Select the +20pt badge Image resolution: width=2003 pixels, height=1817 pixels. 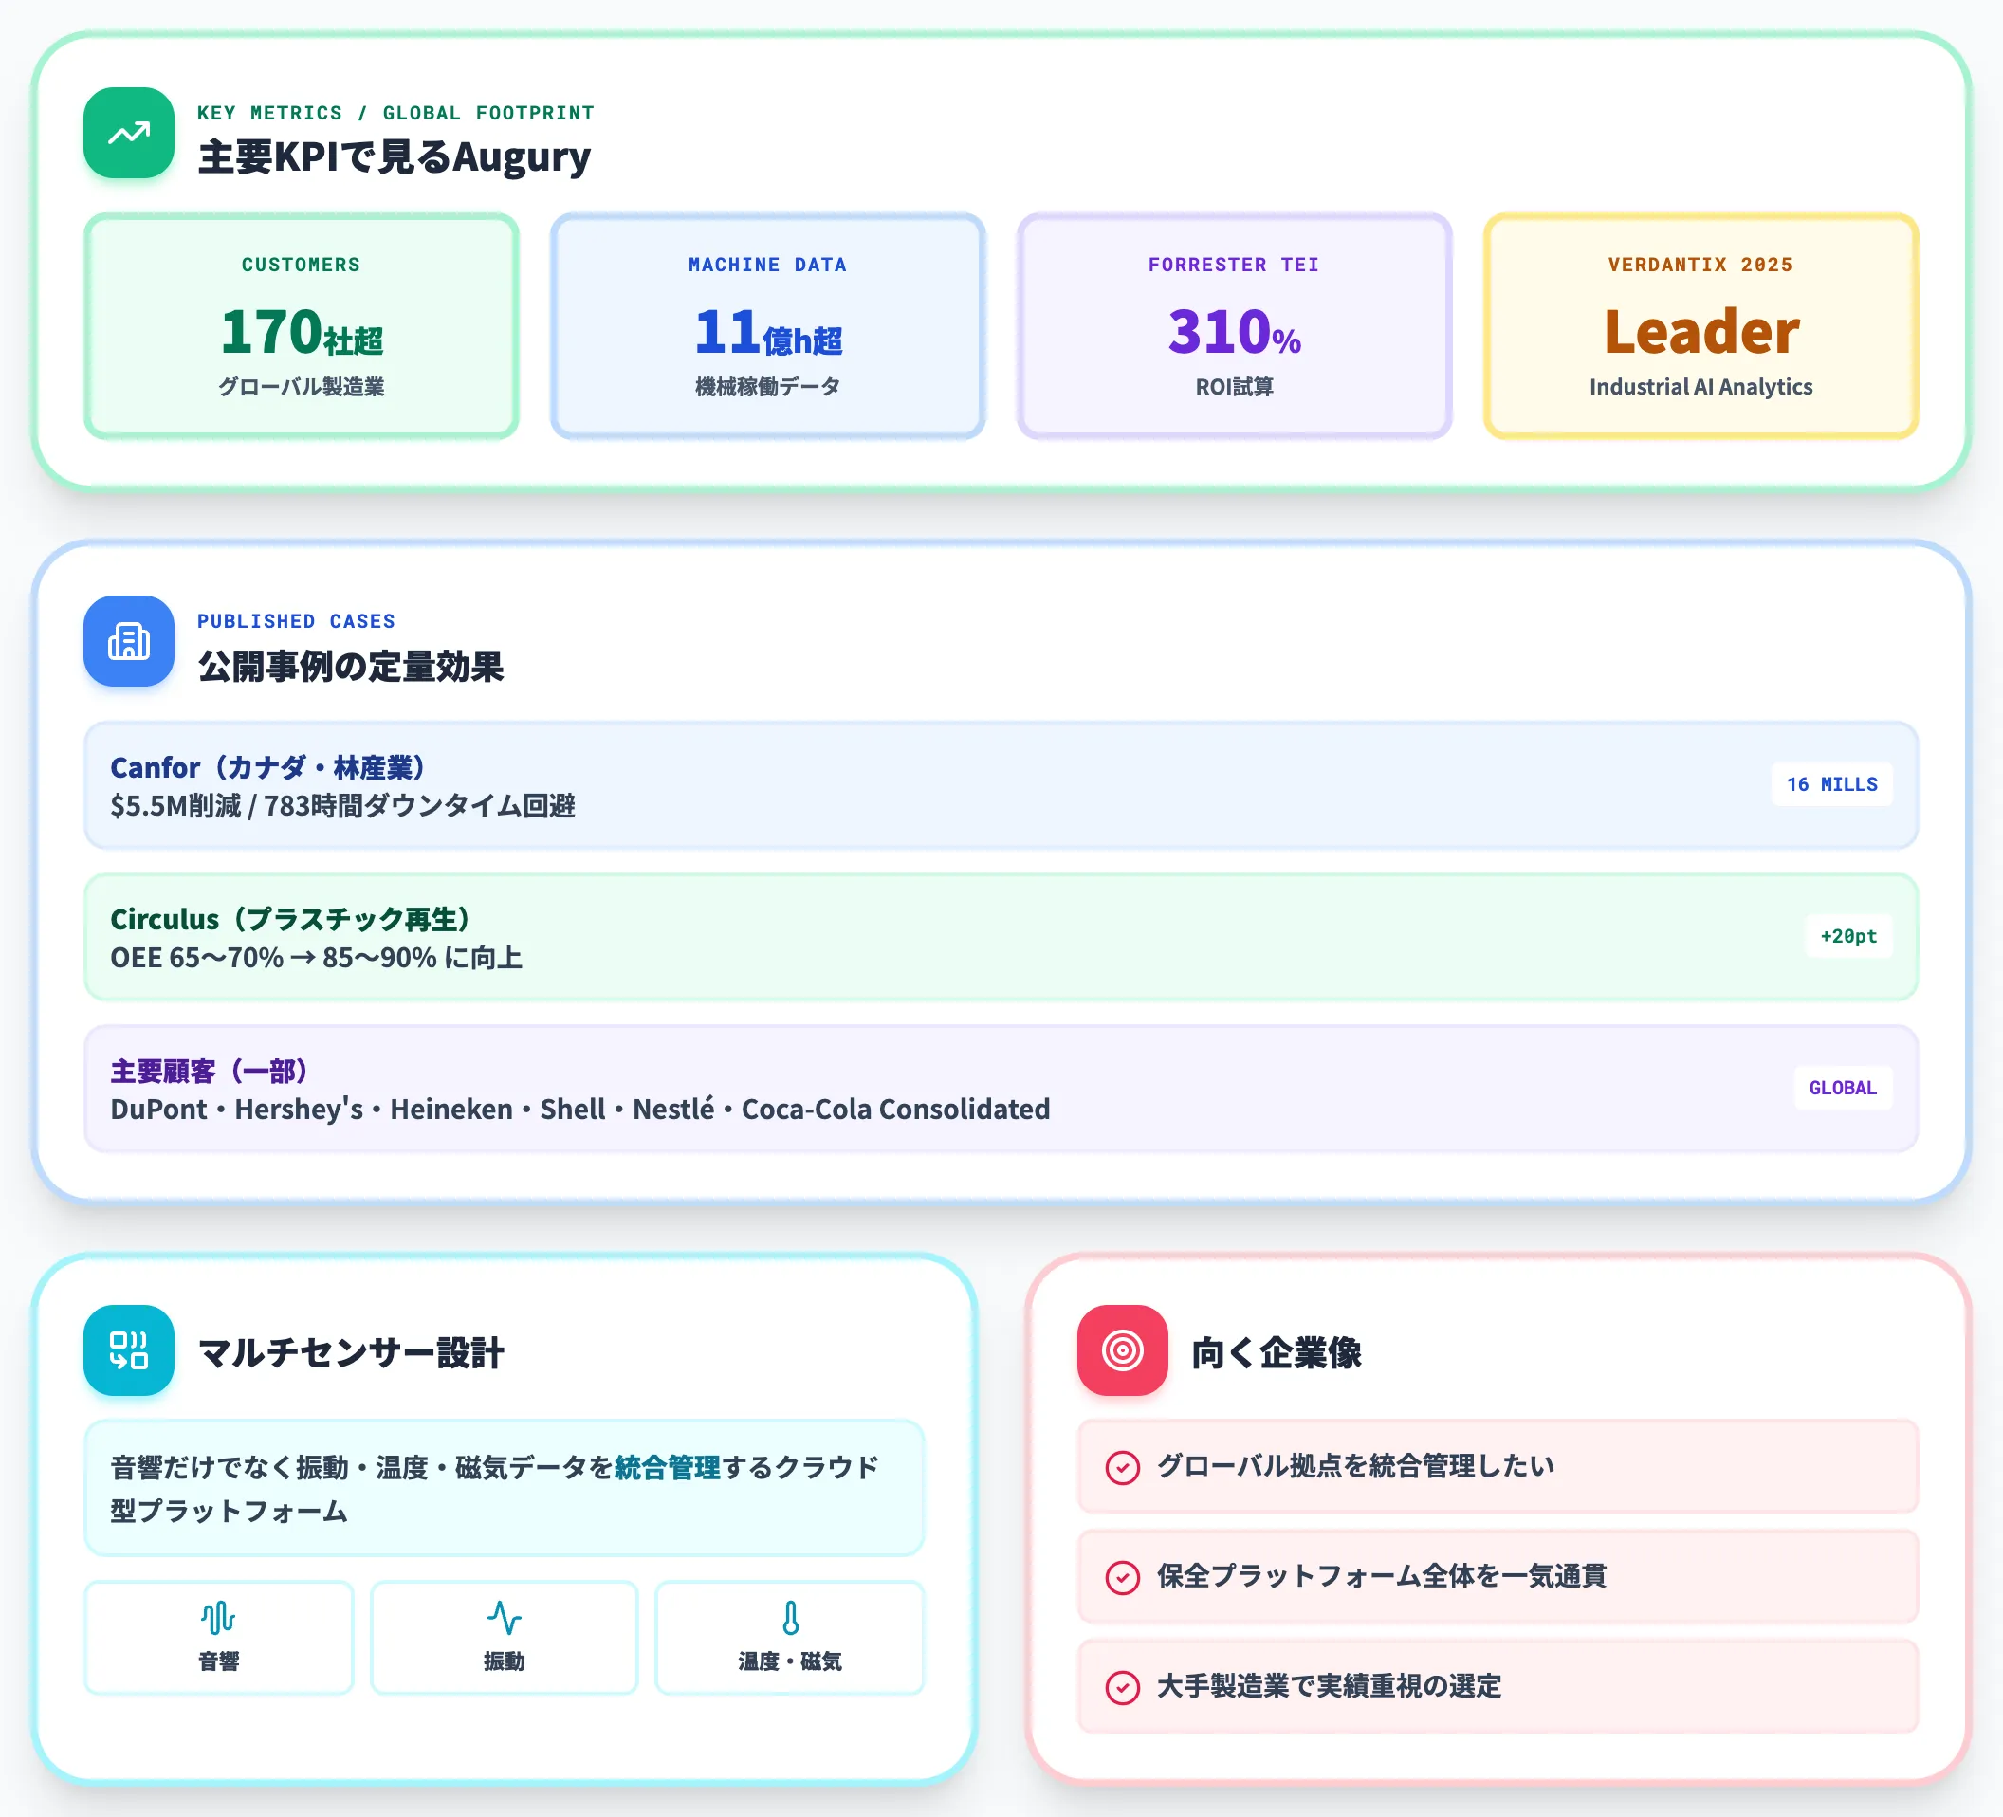[x=1849, y=936]
